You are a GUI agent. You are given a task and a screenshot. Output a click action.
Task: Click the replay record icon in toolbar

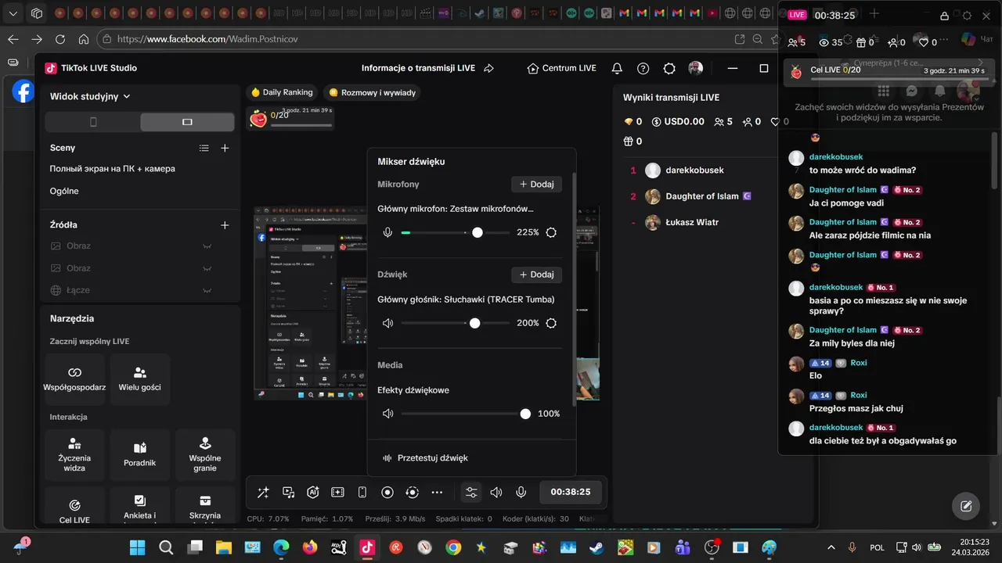coord(413,493)
